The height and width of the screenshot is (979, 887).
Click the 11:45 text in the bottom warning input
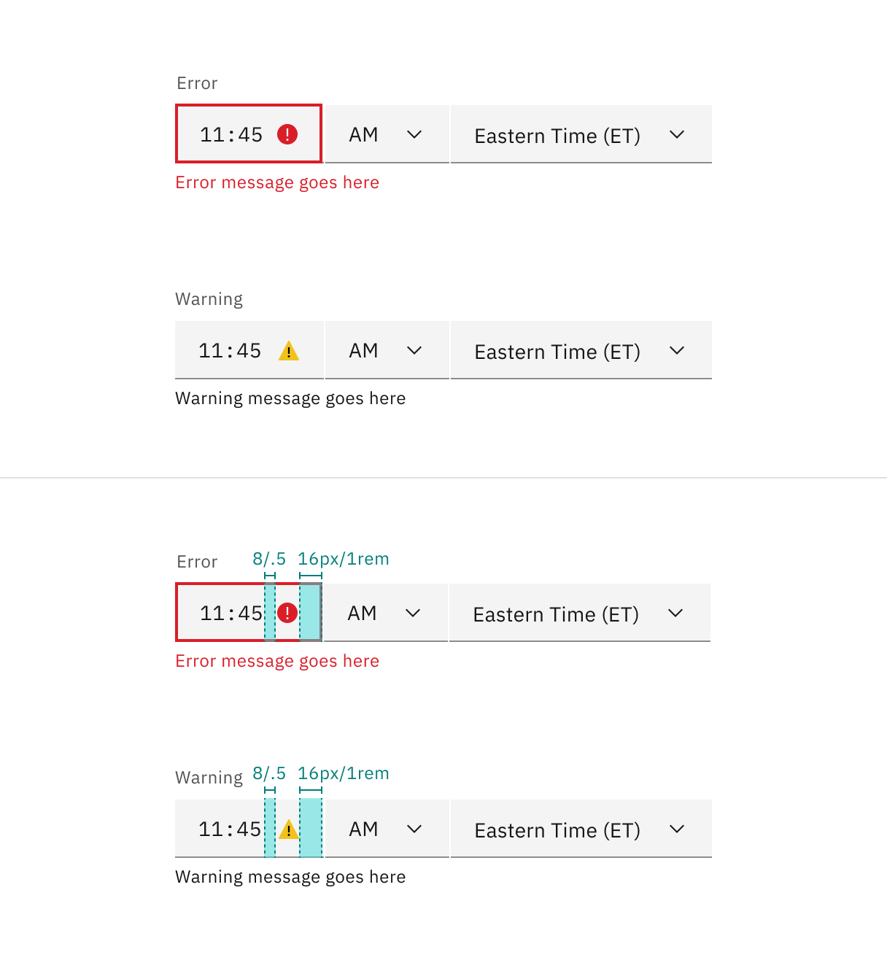pos(230,829)
